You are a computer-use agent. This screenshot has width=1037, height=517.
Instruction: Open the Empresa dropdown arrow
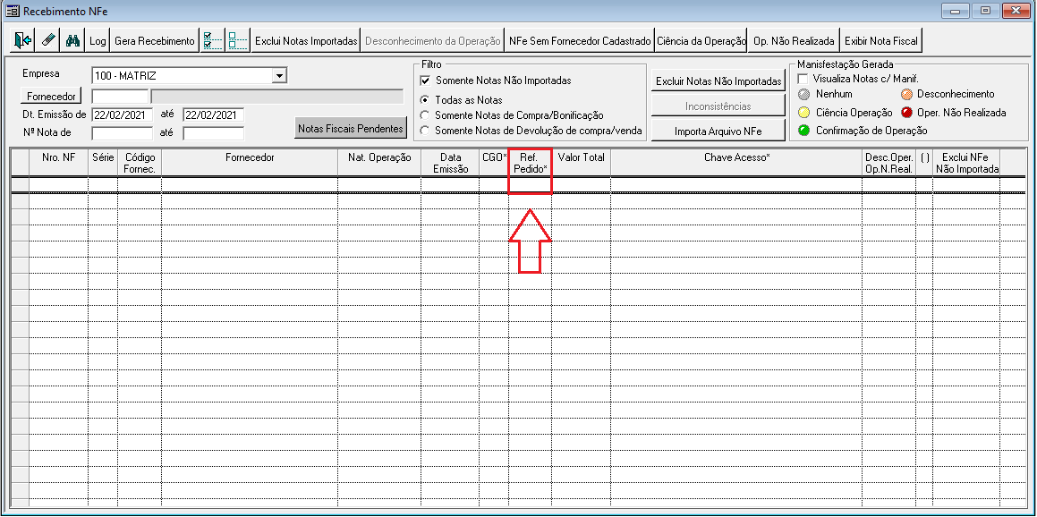pyautogui.click(x=280, y=76)
